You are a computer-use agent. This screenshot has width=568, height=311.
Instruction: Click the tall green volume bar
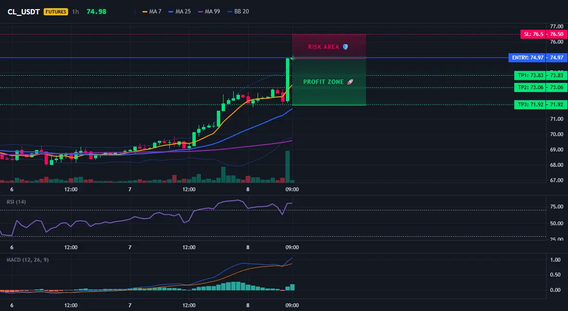pyautogui.click(x=288, y=167)
